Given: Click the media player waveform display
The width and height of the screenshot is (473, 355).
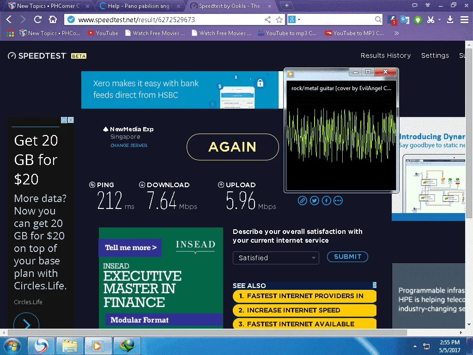Looking at the screenshot, I should tap(341, 135).
